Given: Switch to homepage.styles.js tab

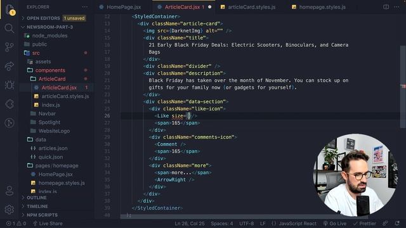Looking at the screenshot, I should (x=318, y=7).
